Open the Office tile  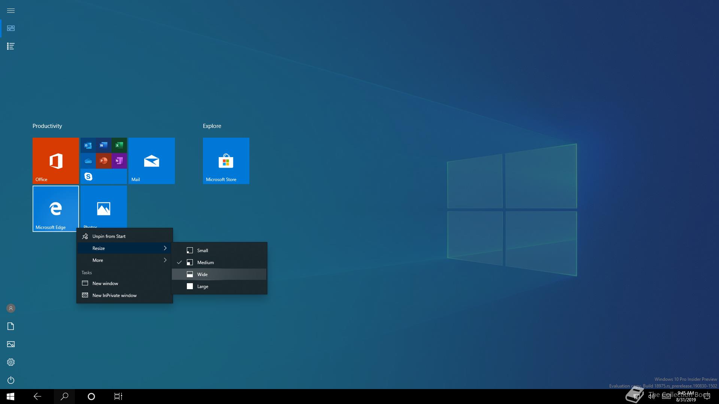(56, 161)
